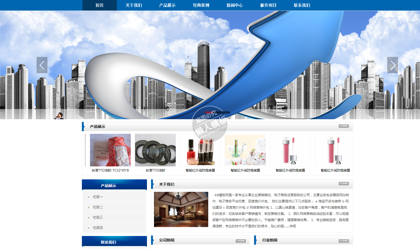Click the previous slide arrow on banner

pyautogui.click(x=42, y=65)
